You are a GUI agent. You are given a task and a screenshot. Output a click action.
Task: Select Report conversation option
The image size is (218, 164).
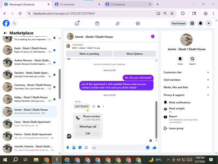(x=186, y=119)
